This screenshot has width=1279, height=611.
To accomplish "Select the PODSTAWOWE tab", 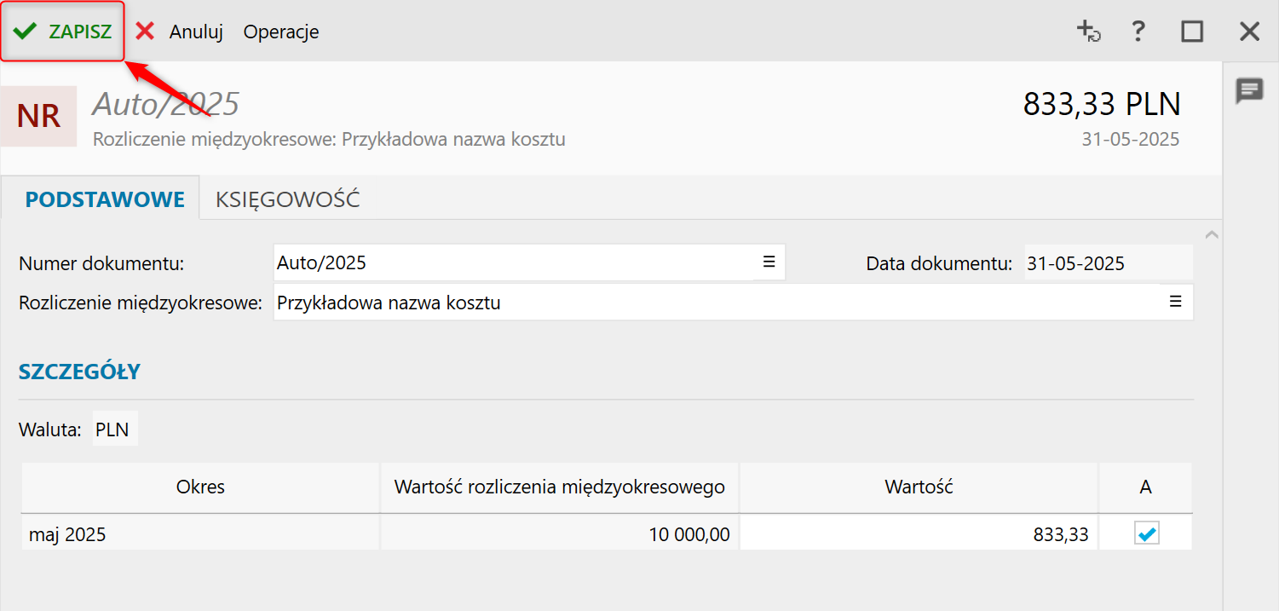I will (105, 199).
